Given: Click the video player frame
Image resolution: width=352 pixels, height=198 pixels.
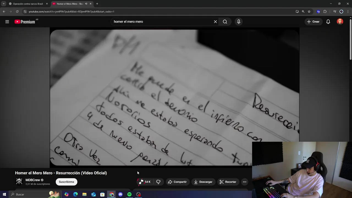Looking at the screenshot, I should 174,98.
